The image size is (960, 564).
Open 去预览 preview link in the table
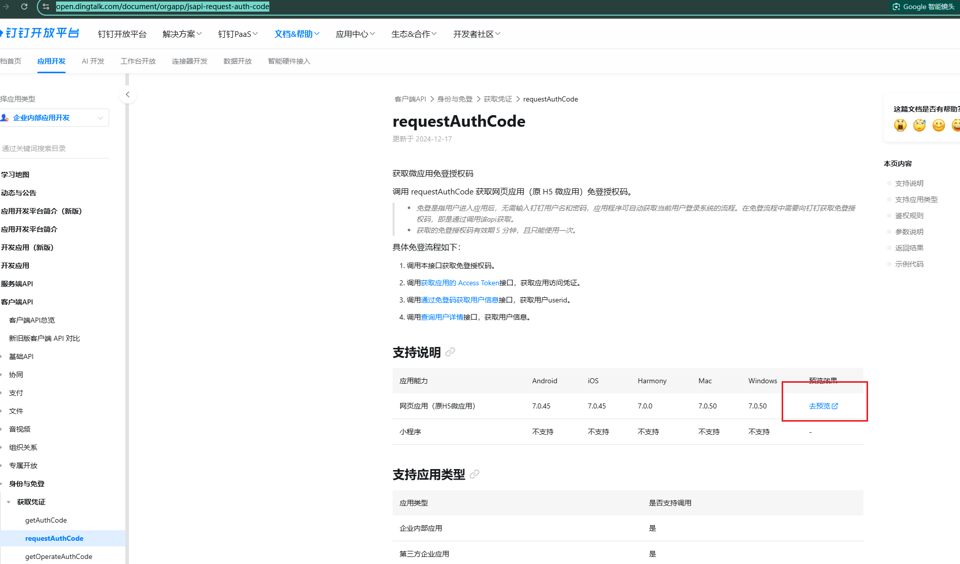point(824,406)
